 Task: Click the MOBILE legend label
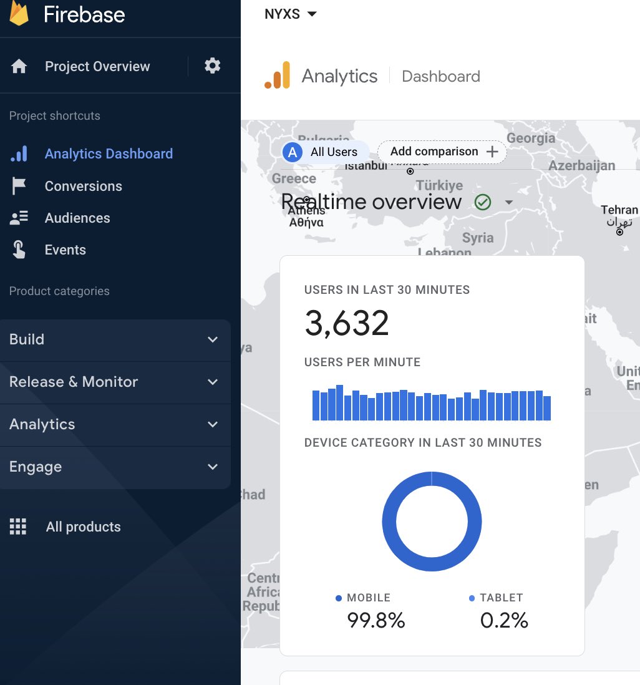(369, 598)
